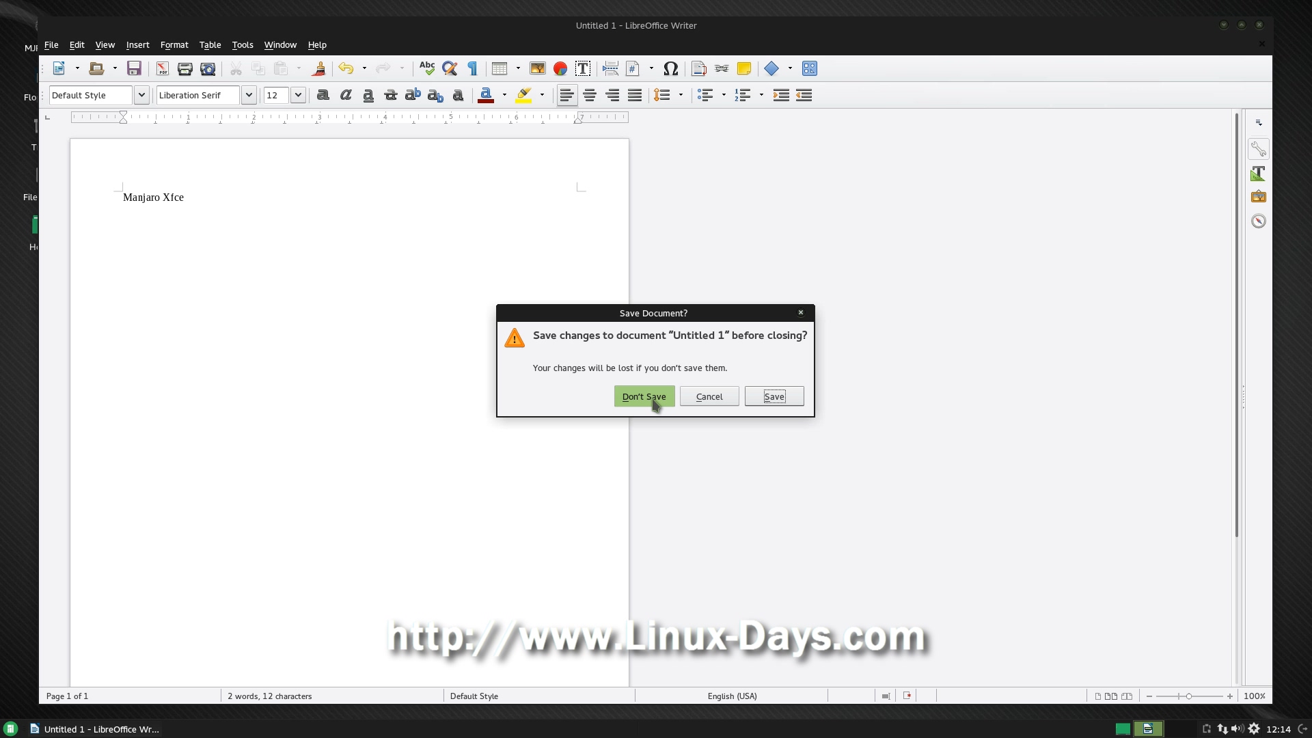Expand the font size 12 dropdown
The image size is (1312, 738).
[x=298, y=96]
